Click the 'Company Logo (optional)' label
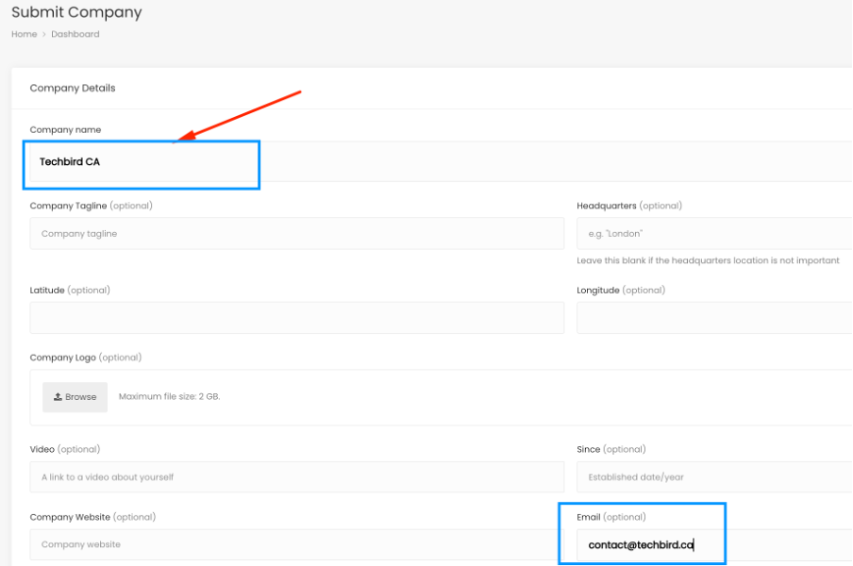This screenshot has height=566, width=853. point(86,358)
